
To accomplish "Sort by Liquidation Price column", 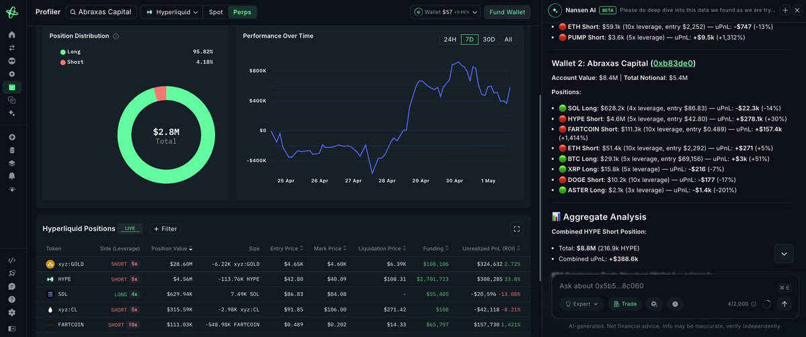I will coord(382,248).
